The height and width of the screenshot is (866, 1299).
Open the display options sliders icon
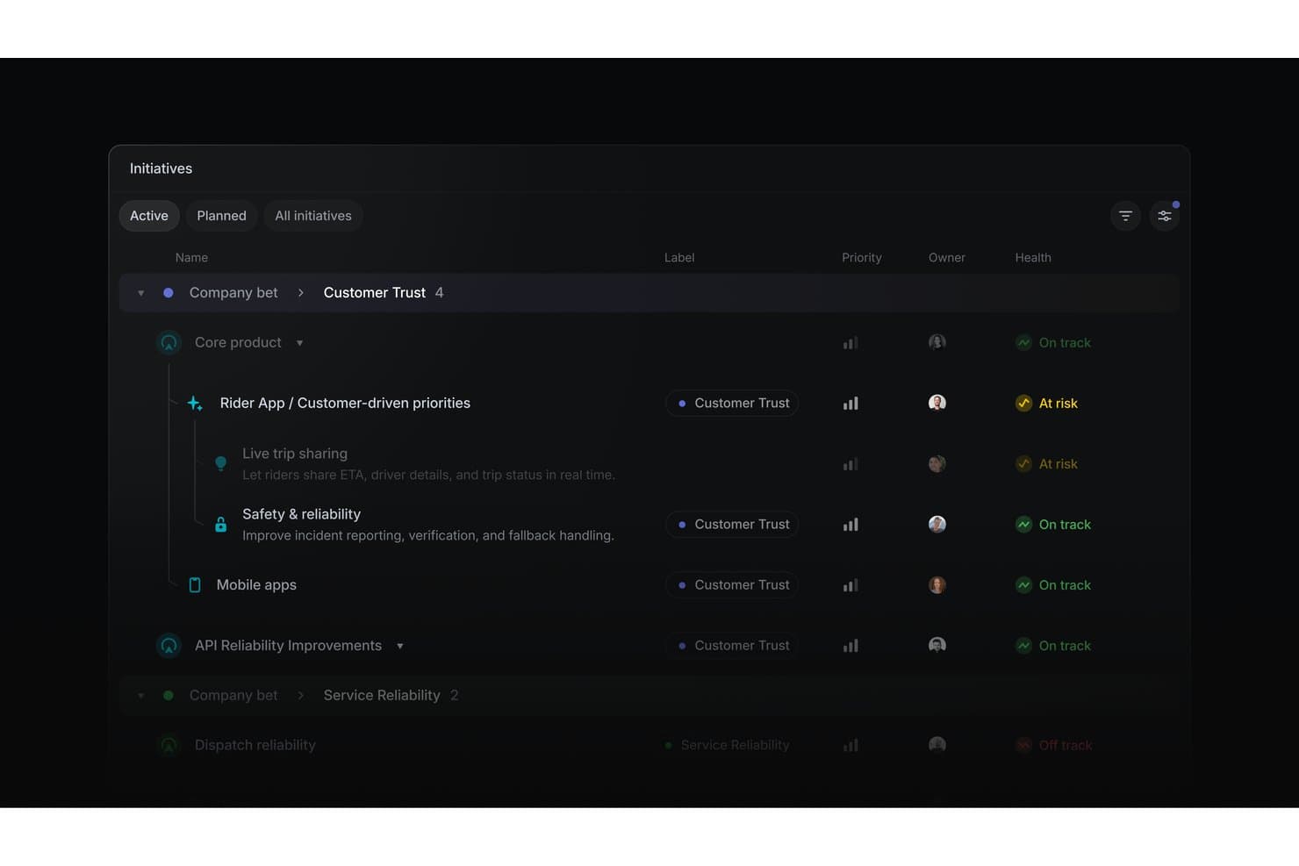click(x=1165, y=216)
